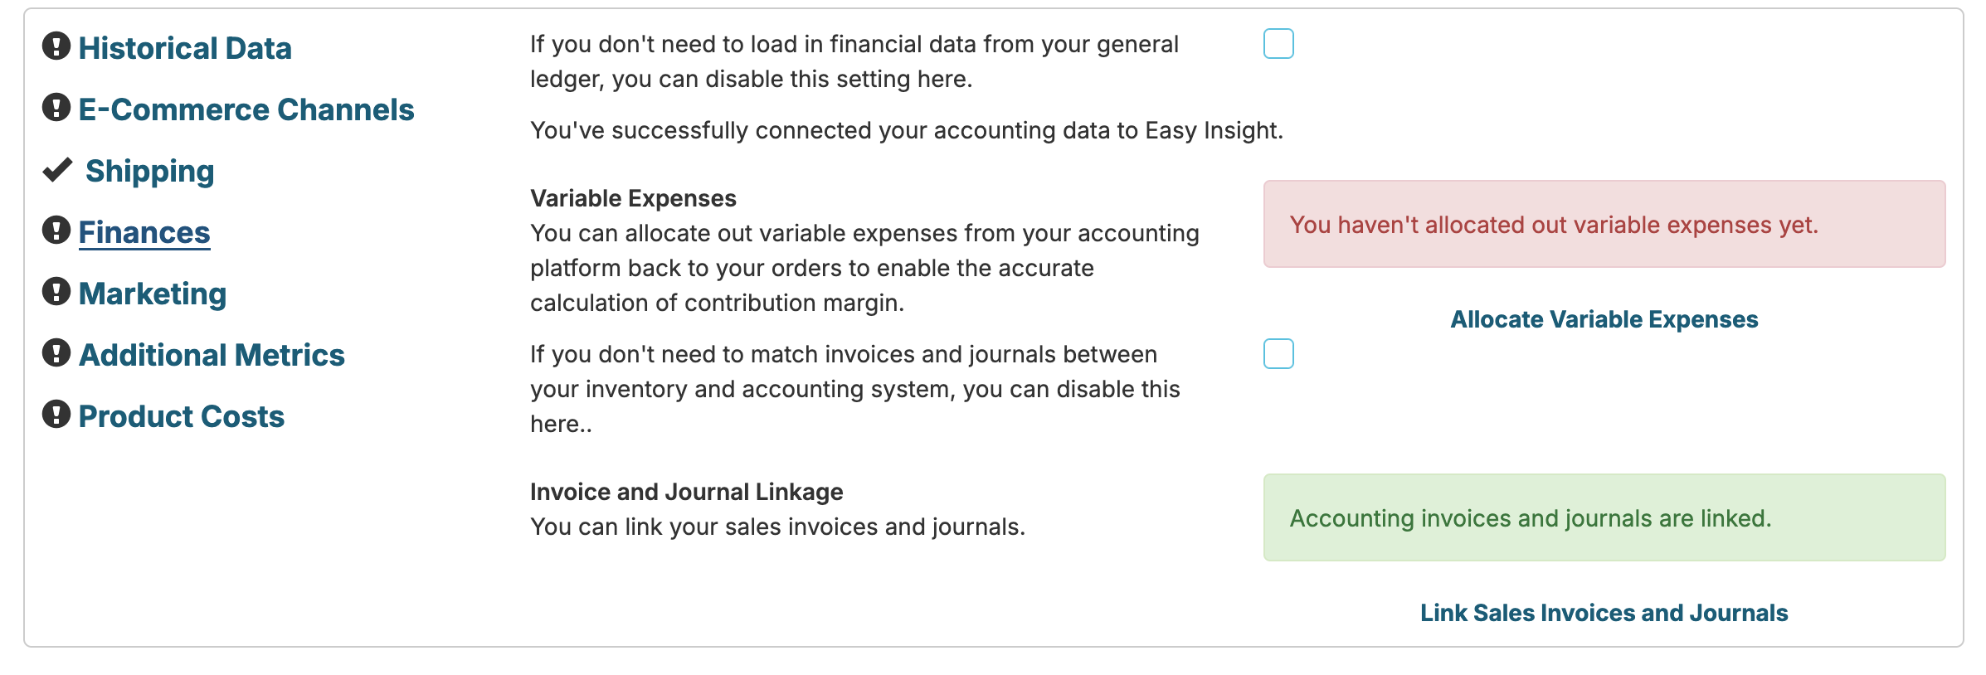Viewport: 1986px width, 675px height.
Task: Click the alert icon next to Additional Metrics
Action: 56,353
